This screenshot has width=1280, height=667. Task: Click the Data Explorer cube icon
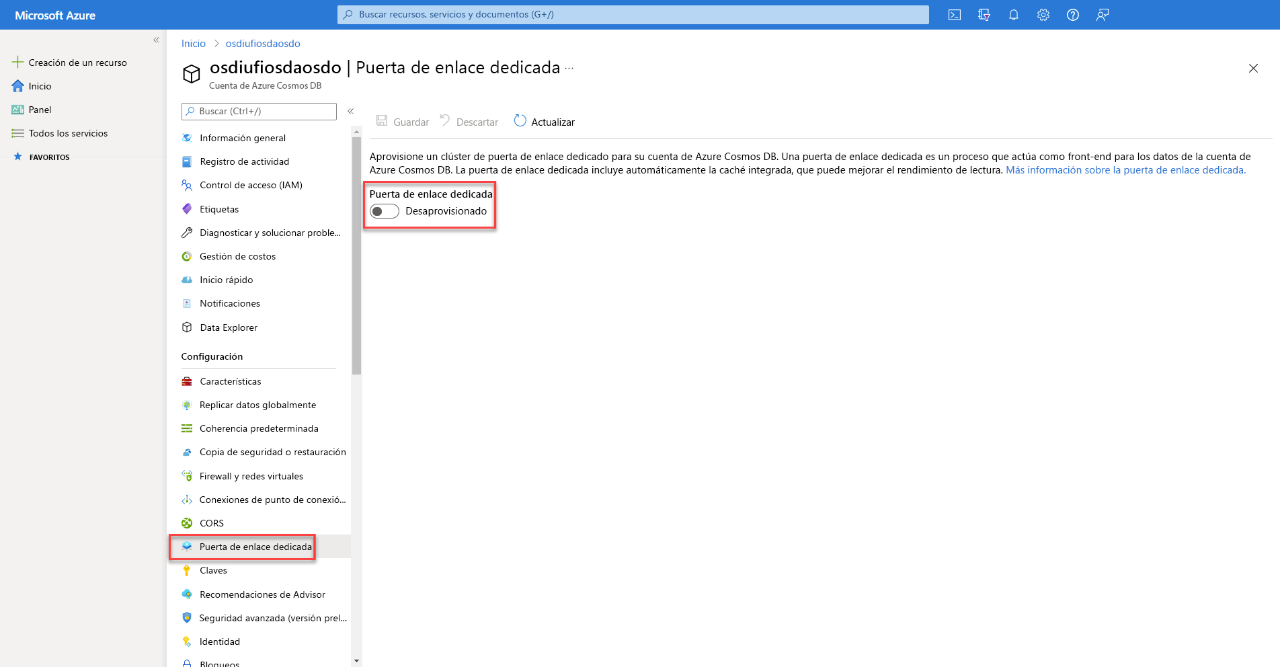187,327
